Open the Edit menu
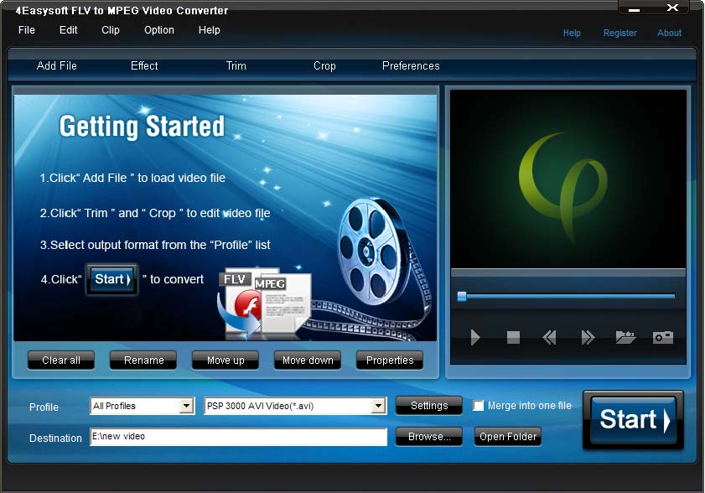Image resolution: width=705 pixels, height=493 pixels. point(69,30)
